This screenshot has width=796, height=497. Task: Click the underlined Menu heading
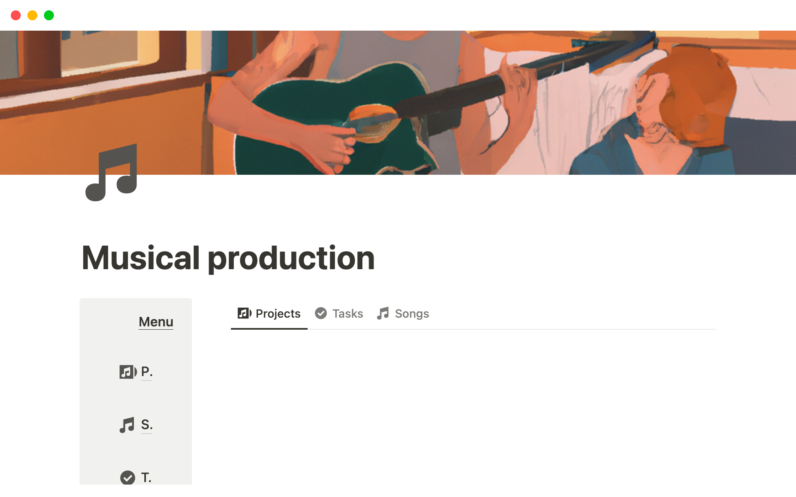(x=156, y=322)
